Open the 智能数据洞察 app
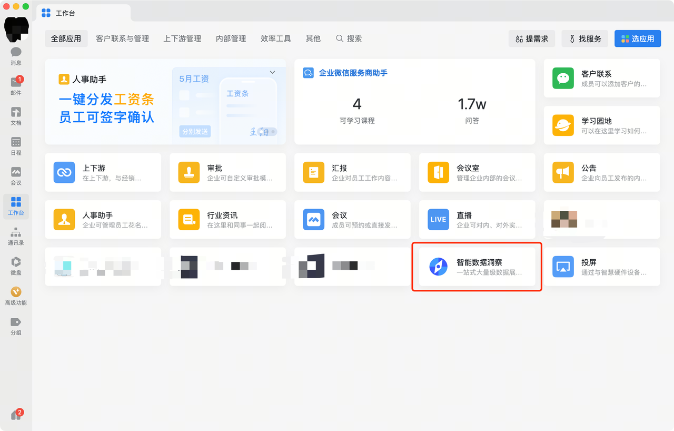This screenshot has width=674, height=431. (477, 267)
